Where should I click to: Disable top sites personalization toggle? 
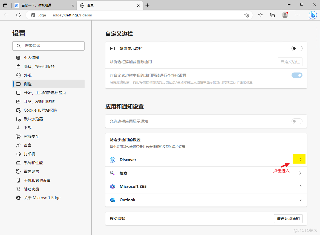297,75
